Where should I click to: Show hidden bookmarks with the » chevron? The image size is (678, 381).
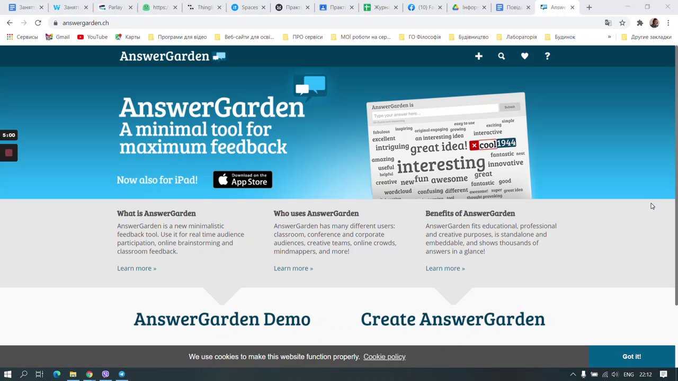(609, 37)
